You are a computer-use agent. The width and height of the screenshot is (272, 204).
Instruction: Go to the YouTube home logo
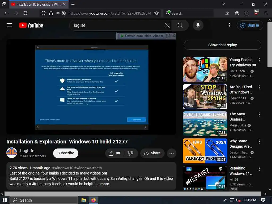[31, 25]
